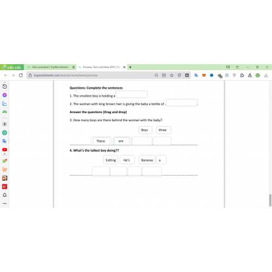
Task: Open the Messenger icon in the sidebar
Action: click(5, 95)
